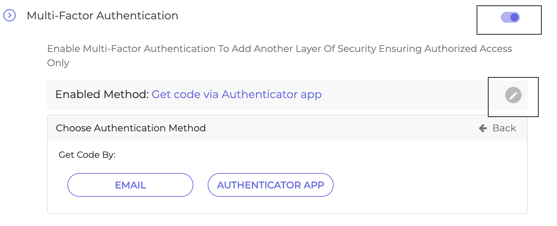The height and width of the screenshot is (226, 557).
Task: Click the Choose Authentication Method panel body
Action: pos(287,177)
